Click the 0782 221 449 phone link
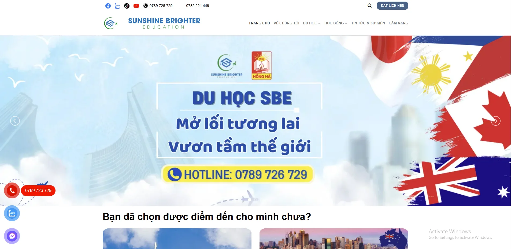511x249 pixels. point(198,6)
